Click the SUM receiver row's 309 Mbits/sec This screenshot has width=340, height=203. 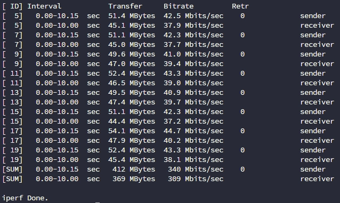pos(196,178)
